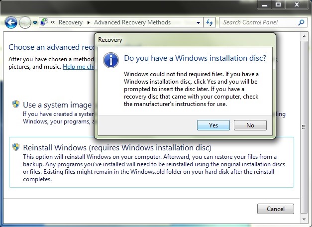Expand the arrow after Recovery breadcrumb

coord(89,22)
